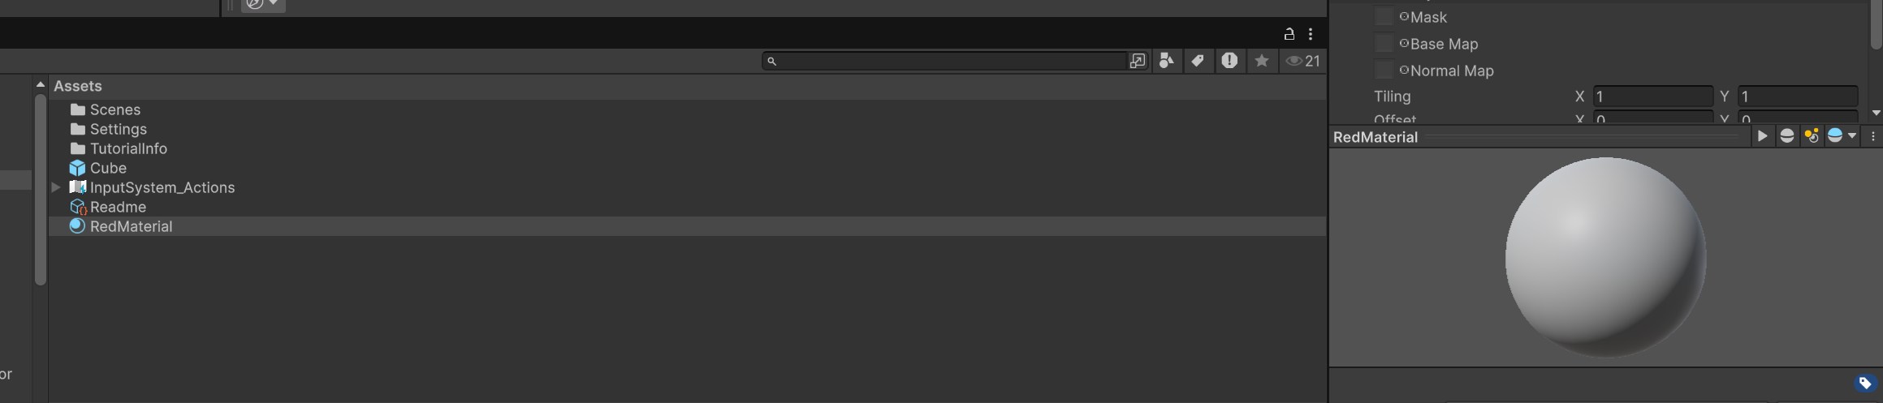Open the preview environment dropdown arrow
Image resolution: width=1883 pixels, height=403 pixels.
point(1852,136)
